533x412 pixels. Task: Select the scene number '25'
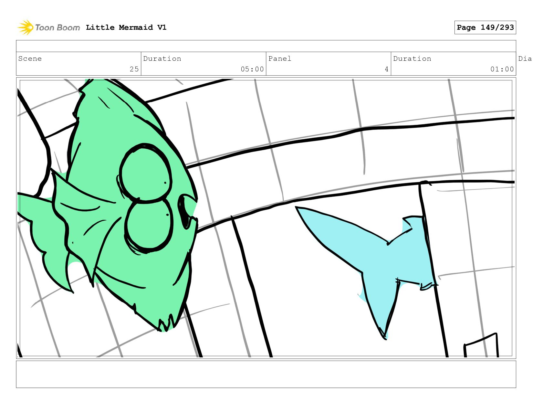point(134,69)
